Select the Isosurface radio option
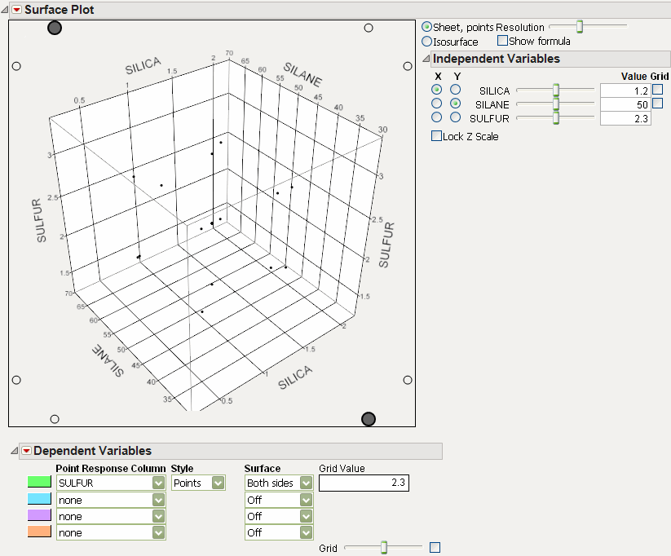 pyautogui.click(x=427, y=41)
